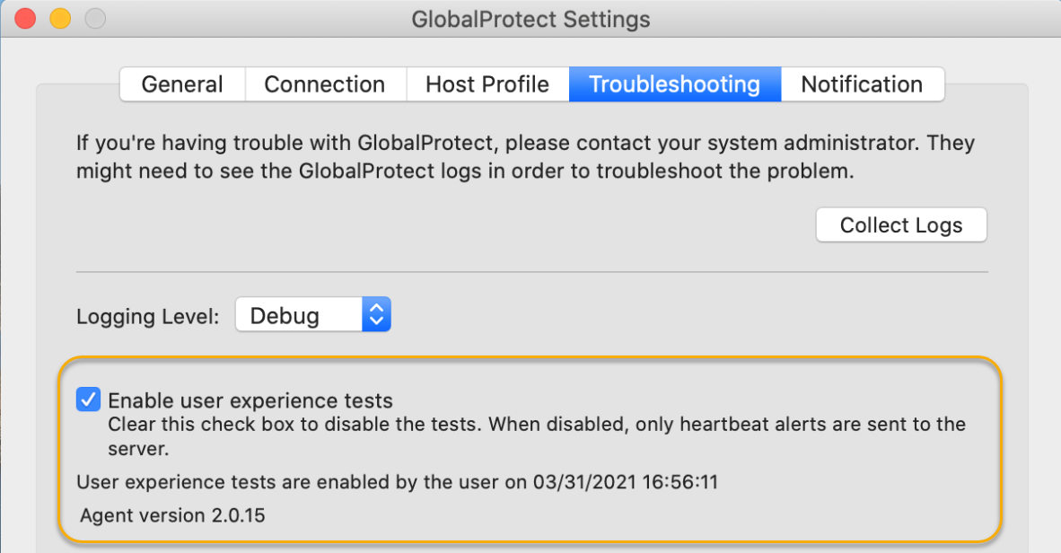Click the user experience tests enabled timestamp line
The height and width of the screenshot is (553, 1061).
coord(397,482)
